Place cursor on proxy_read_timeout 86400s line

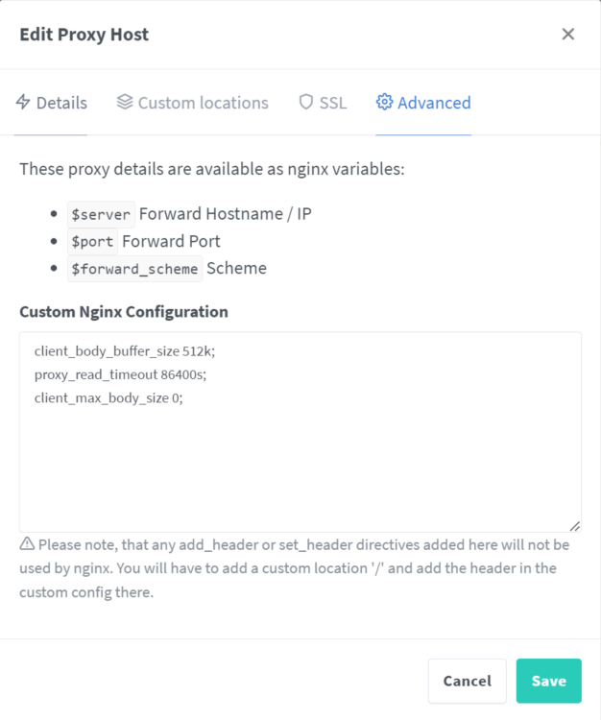(120, 374)
